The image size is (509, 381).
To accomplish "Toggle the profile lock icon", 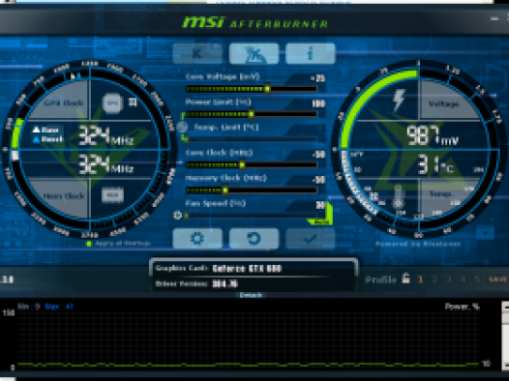I will [x=405, y=278].
